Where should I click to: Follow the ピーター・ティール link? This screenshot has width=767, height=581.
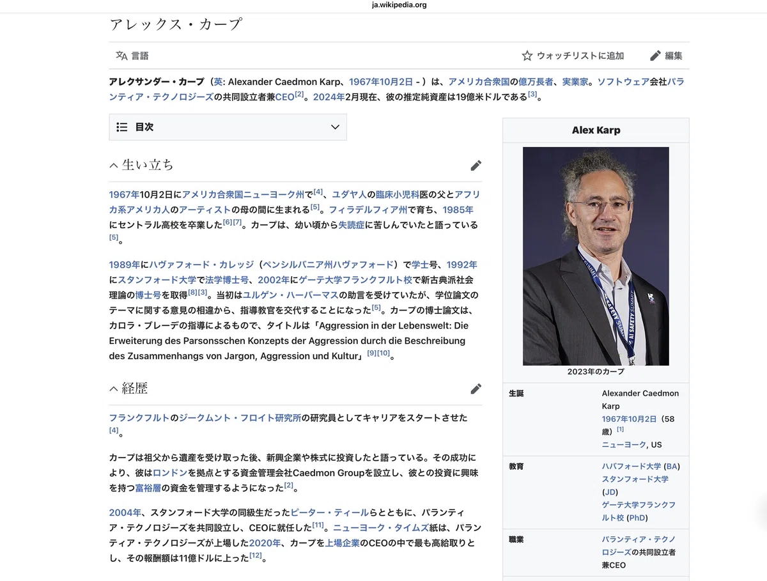(x=330, y=513)
